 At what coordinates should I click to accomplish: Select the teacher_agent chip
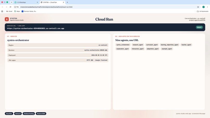(186, 45)
